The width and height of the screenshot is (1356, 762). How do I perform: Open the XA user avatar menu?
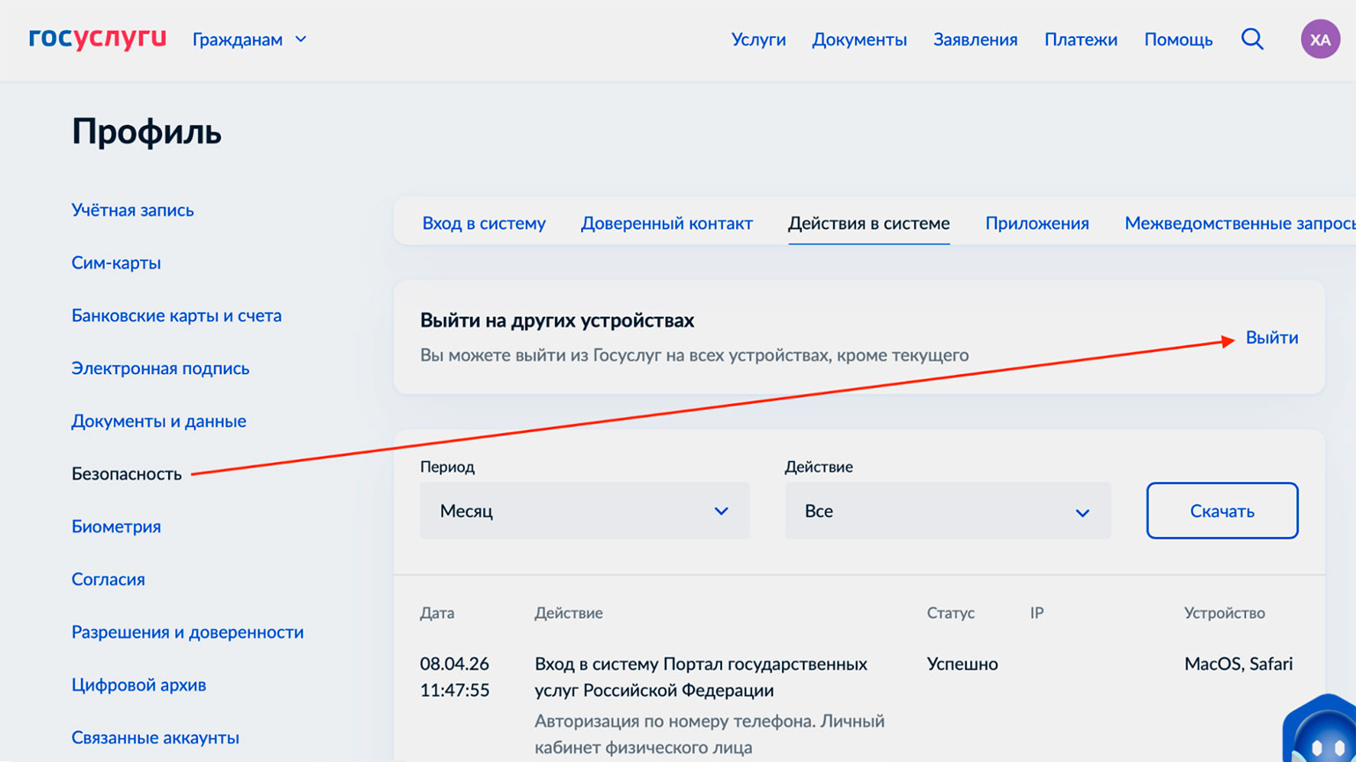pos(1320,40)
